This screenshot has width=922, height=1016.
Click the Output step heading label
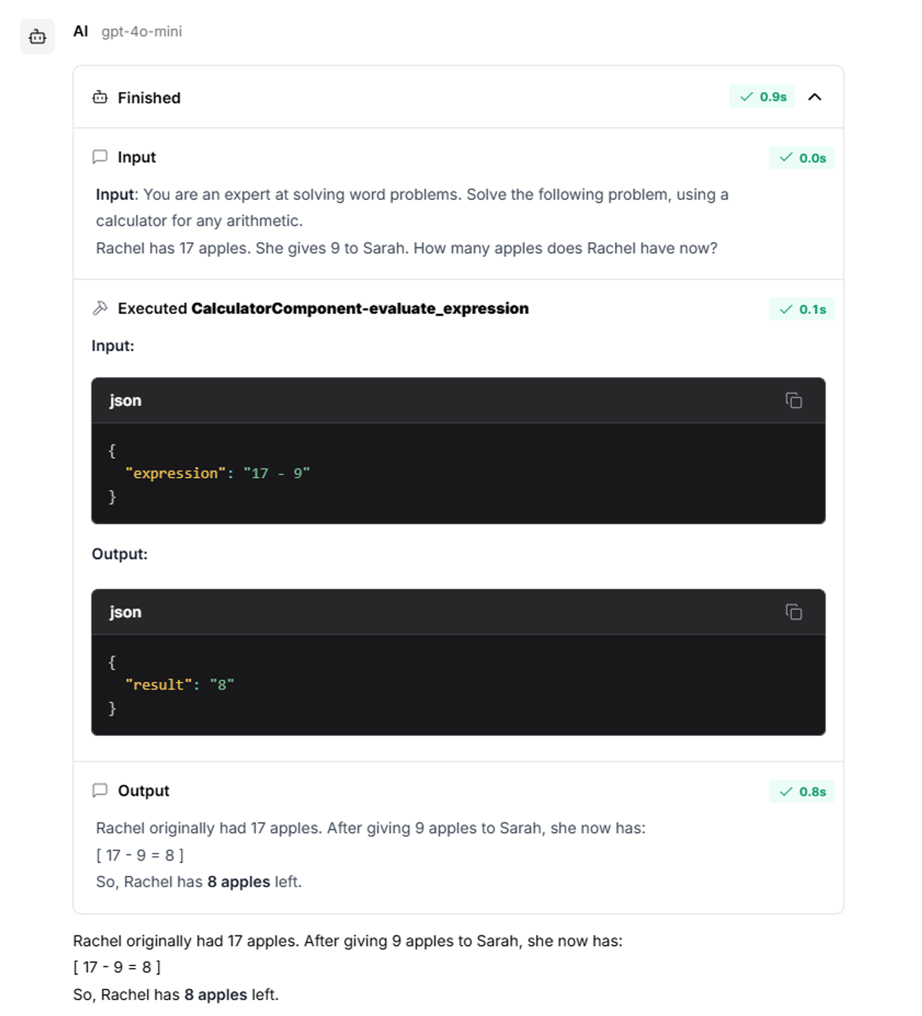(143, 790)
